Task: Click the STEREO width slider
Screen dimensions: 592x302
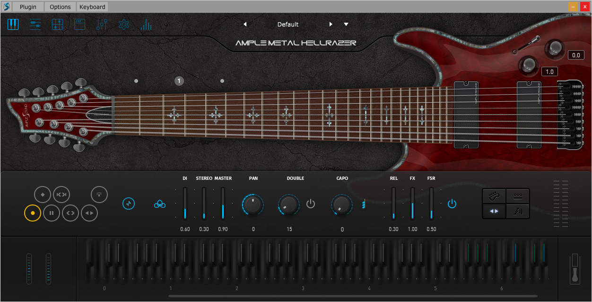Action: tap(204, 203)
